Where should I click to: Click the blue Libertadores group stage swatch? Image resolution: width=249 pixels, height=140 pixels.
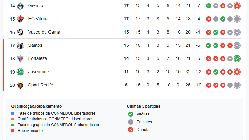(13, 113)
